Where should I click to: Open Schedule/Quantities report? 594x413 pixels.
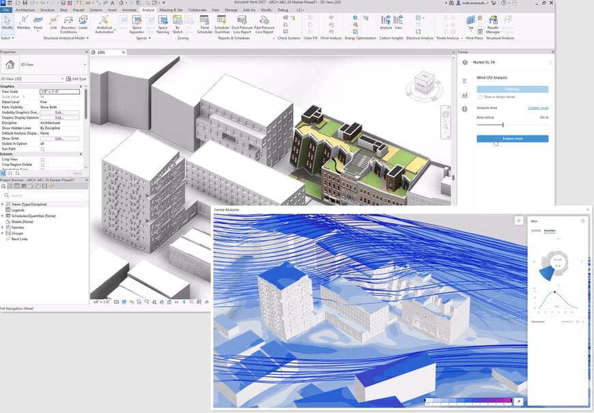pyautogui.click(x=222, y=25)
